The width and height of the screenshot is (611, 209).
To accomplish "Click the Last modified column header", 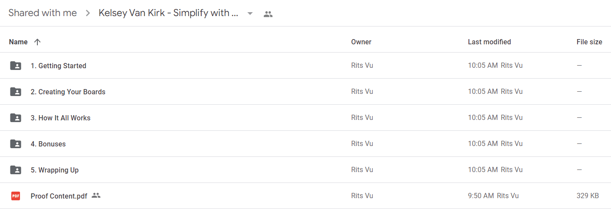I will (x=489, y=42).
